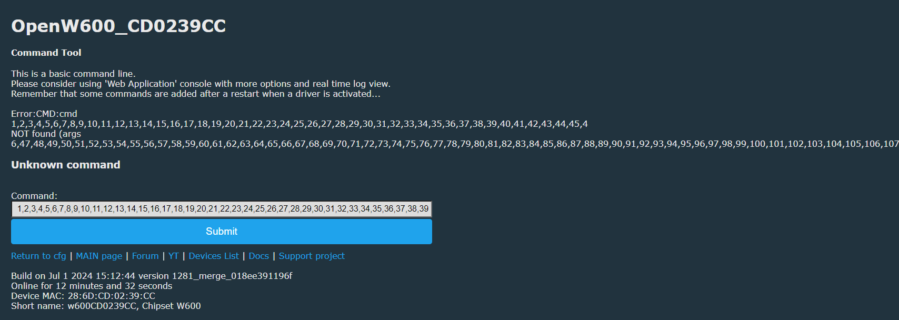Open the Docs link
The width and height of the screenshot is (899, 320).
(258, 256)
